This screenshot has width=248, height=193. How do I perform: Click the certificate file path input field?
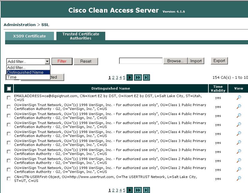(141, 61)
